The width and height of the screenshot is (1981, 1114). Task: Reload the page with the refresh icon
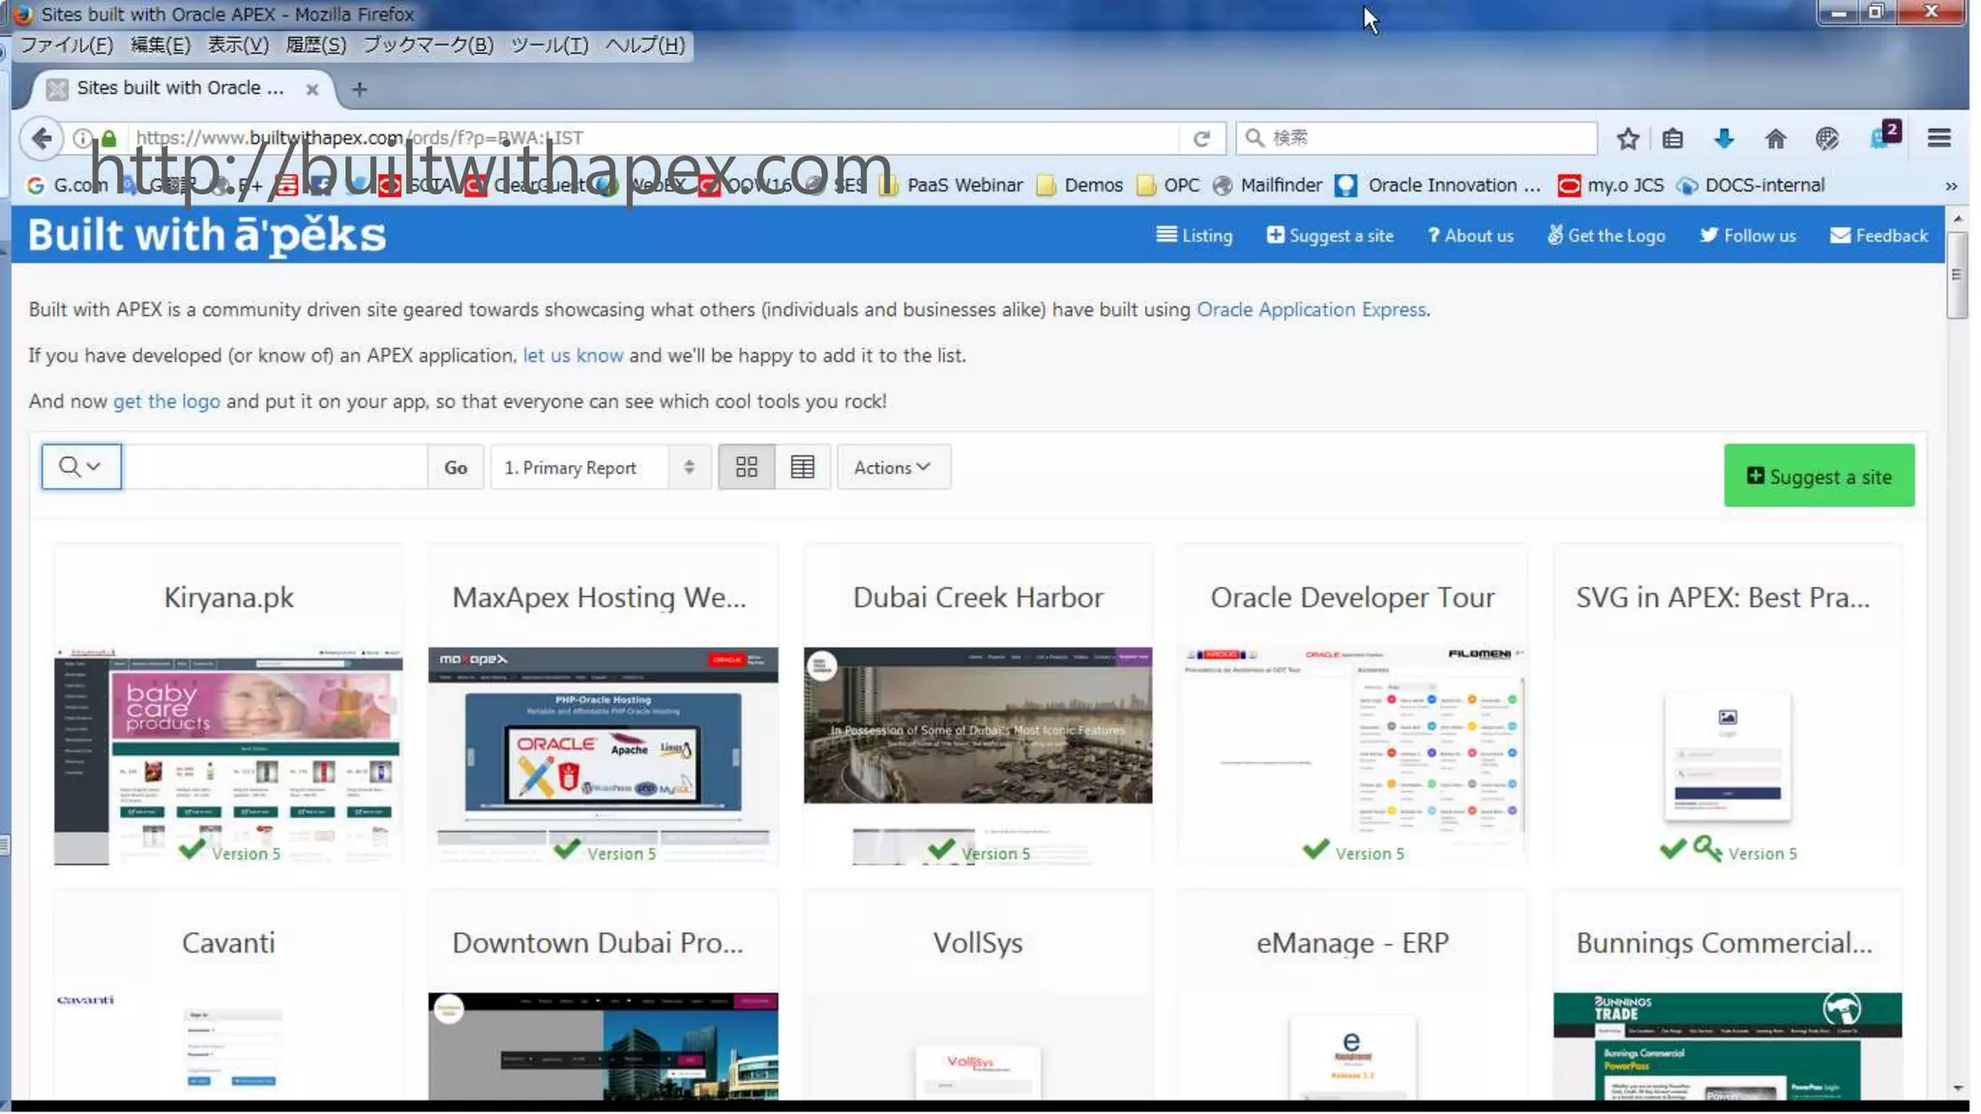coord(1201,138)
